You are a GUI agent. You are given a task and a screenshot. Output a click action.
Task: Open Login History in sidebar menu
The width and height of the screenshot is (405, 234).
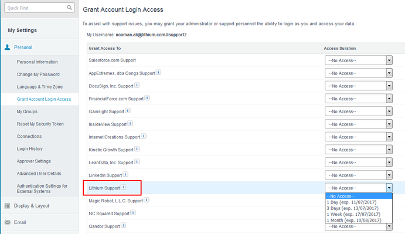point(30,149)
